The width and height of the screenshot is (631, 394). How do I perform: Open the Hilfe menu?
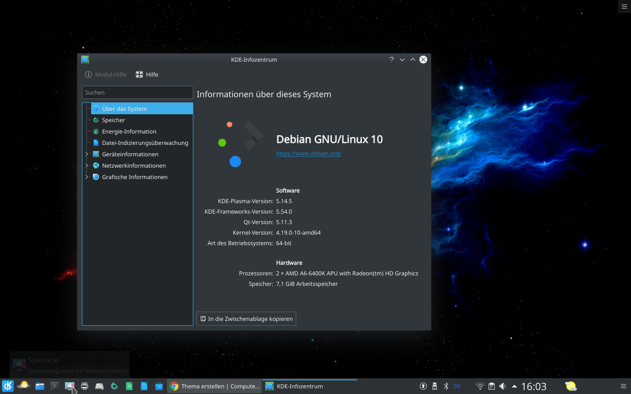point(147,74)
